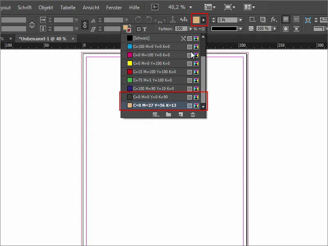Open the view options dropdown
Screen dimensions: 328x246
tap(210, 7)
